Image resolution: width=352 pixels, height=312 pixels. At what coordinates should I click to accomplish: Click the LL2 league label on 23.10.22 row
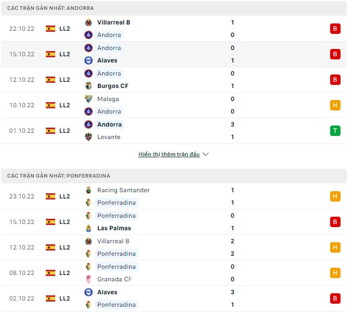point(65,196)
